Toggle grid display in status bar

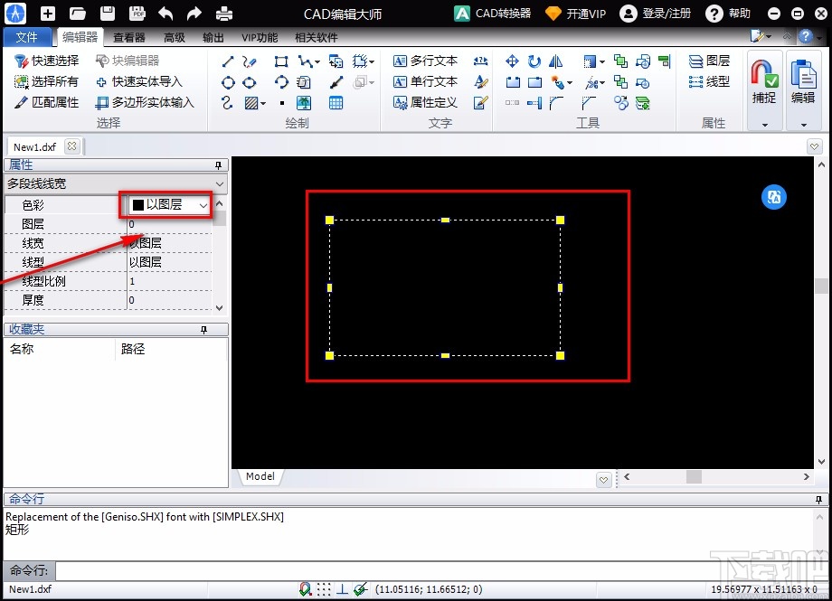coord(325,589)
